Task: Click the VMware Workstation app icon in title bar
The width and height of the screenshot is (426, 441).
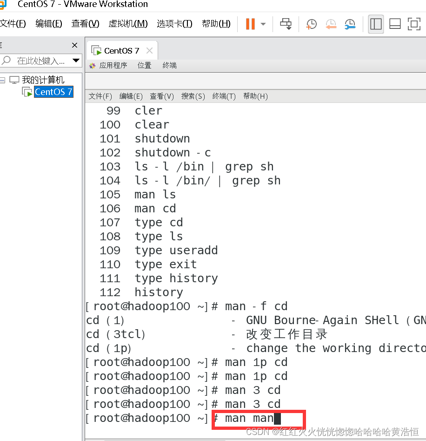Action: [3, 4]
